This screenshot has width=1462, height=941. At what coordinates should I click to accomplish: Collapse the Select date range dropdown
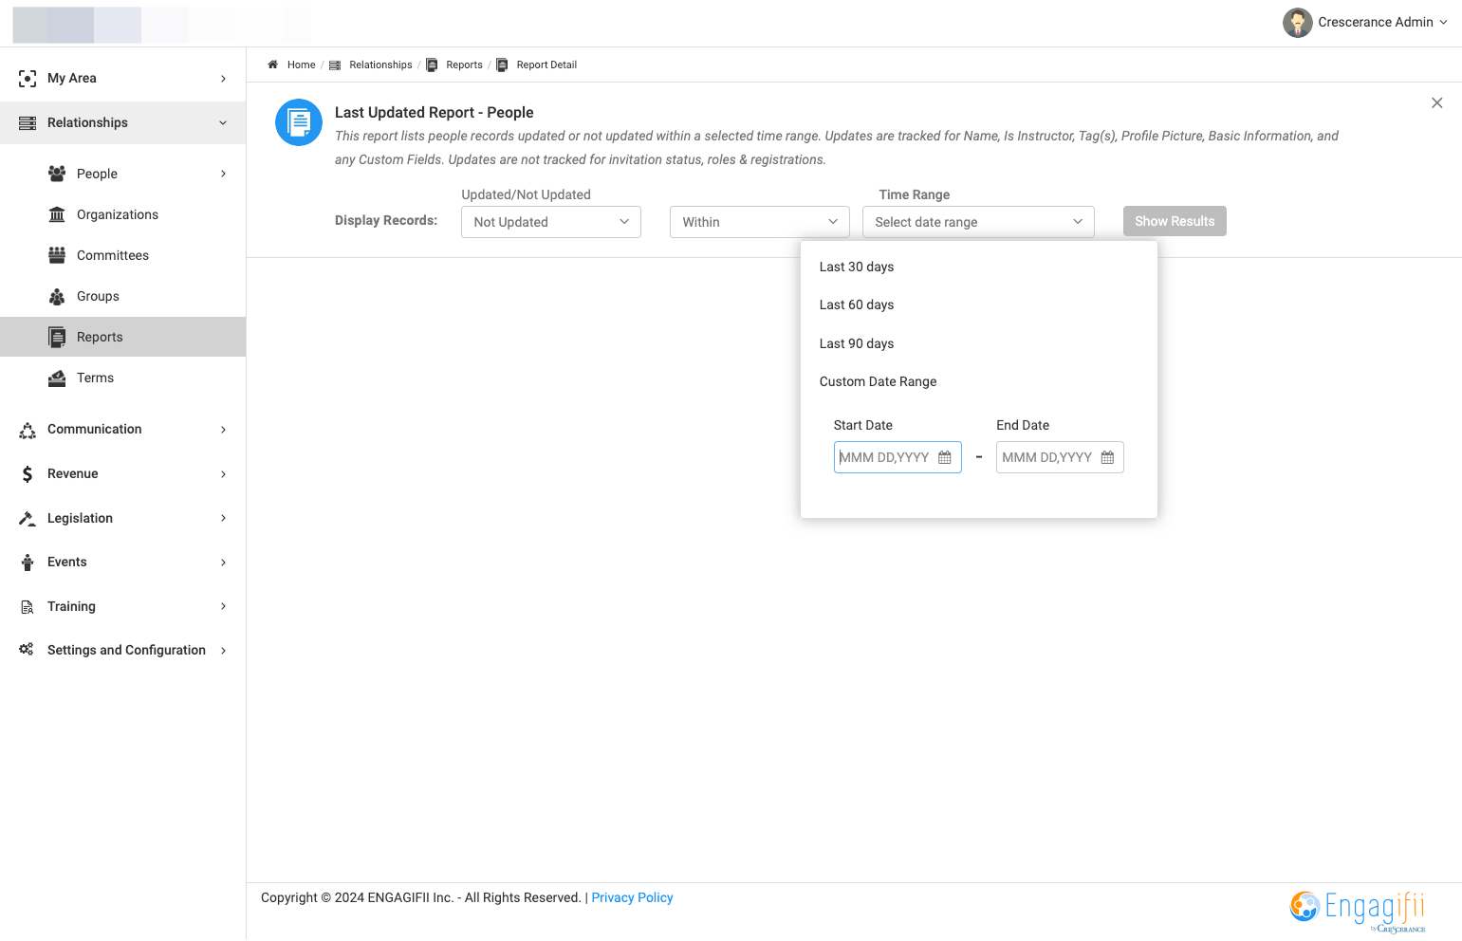click(x=978, y=222)
